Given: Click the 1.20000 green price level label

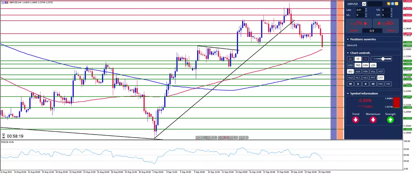Looking at the screenshot, I should point(407,129).
